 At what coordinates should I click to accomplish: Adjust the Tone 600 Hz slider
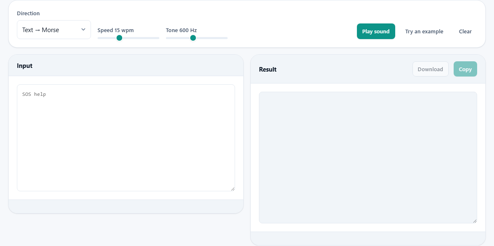coord(196,38)
